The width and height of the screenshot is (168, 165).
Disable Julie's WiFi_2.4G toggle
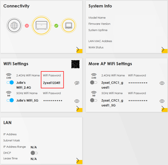tap(10, 83)
